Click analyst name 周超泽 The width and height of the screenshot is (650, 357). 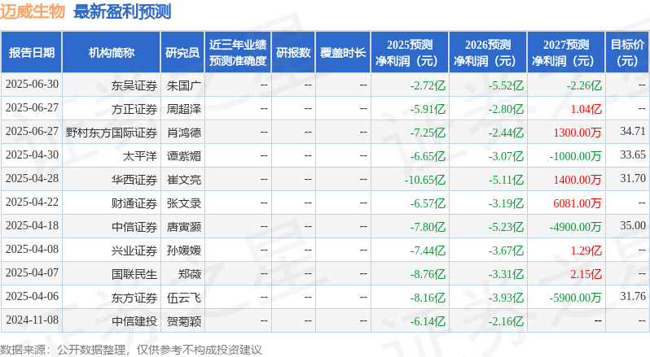point(183,109)
